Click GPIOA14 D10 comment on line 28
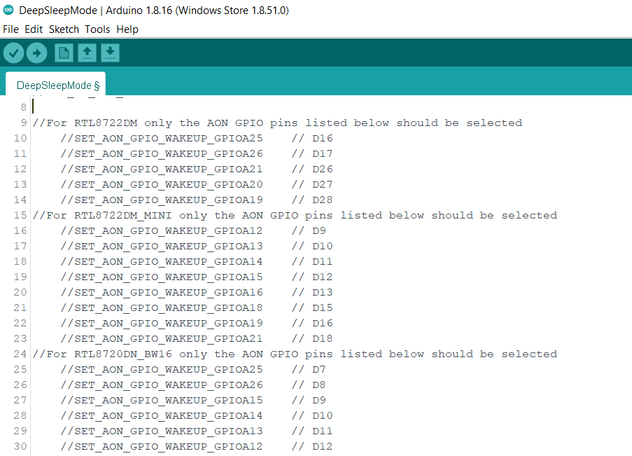The width and height of the screenshot is (632, 456). tap(197, 415)
